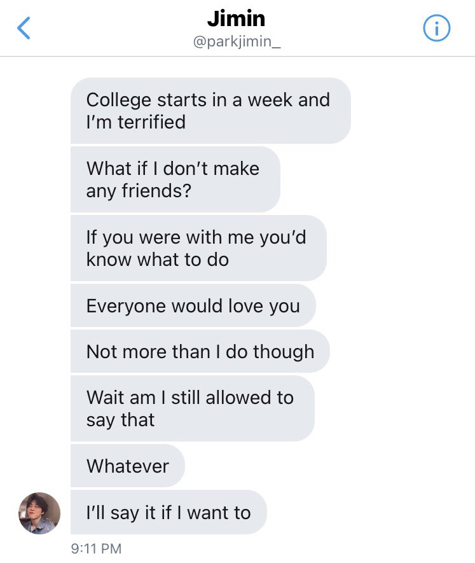Image resolution: width=475 pixels, height=563 pixels.
Task: Select the "Not more than I do though" bubble
Action: (x=200, y=351)
